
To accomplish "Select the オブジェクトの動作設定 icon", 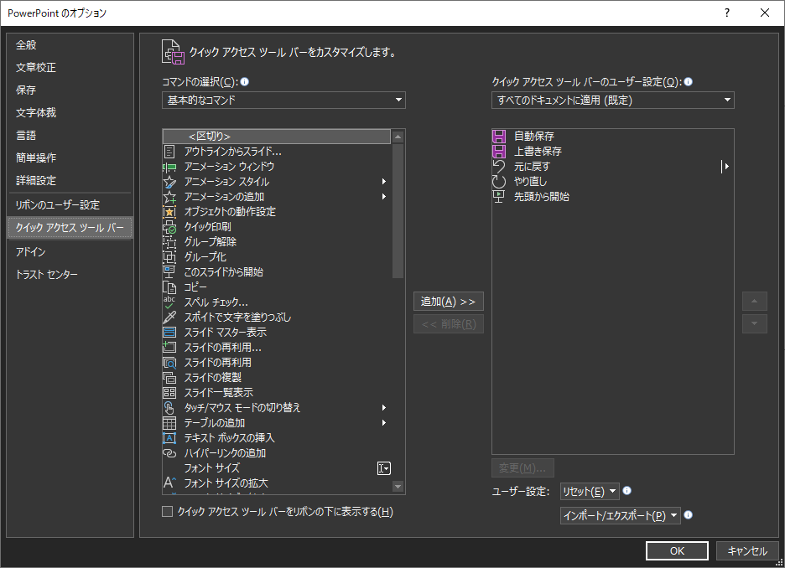I will [169, 211].
